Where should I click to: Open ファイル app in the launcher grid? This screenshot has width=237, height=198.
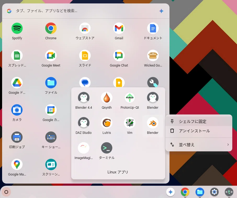coord(51,83)
